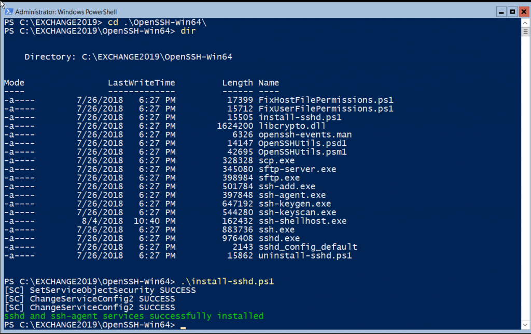Click the Administrator: Windows PowerShell title text

click(68, 11)
